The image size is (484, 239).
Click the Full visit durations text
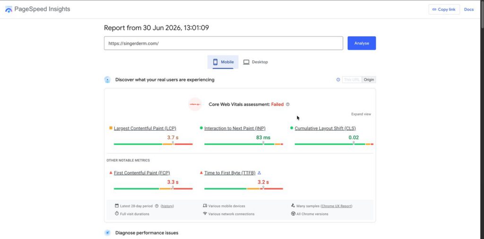coord(135,214)
